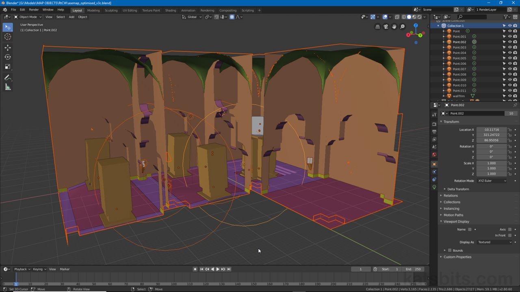Open the Render menu
This screenshot has width=520, height=292.
34,10
